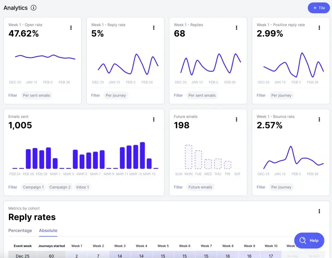This screenshot has width=332, height=258.
Task: Click Filter on the Future emails tile
Action: pos(178,187)
